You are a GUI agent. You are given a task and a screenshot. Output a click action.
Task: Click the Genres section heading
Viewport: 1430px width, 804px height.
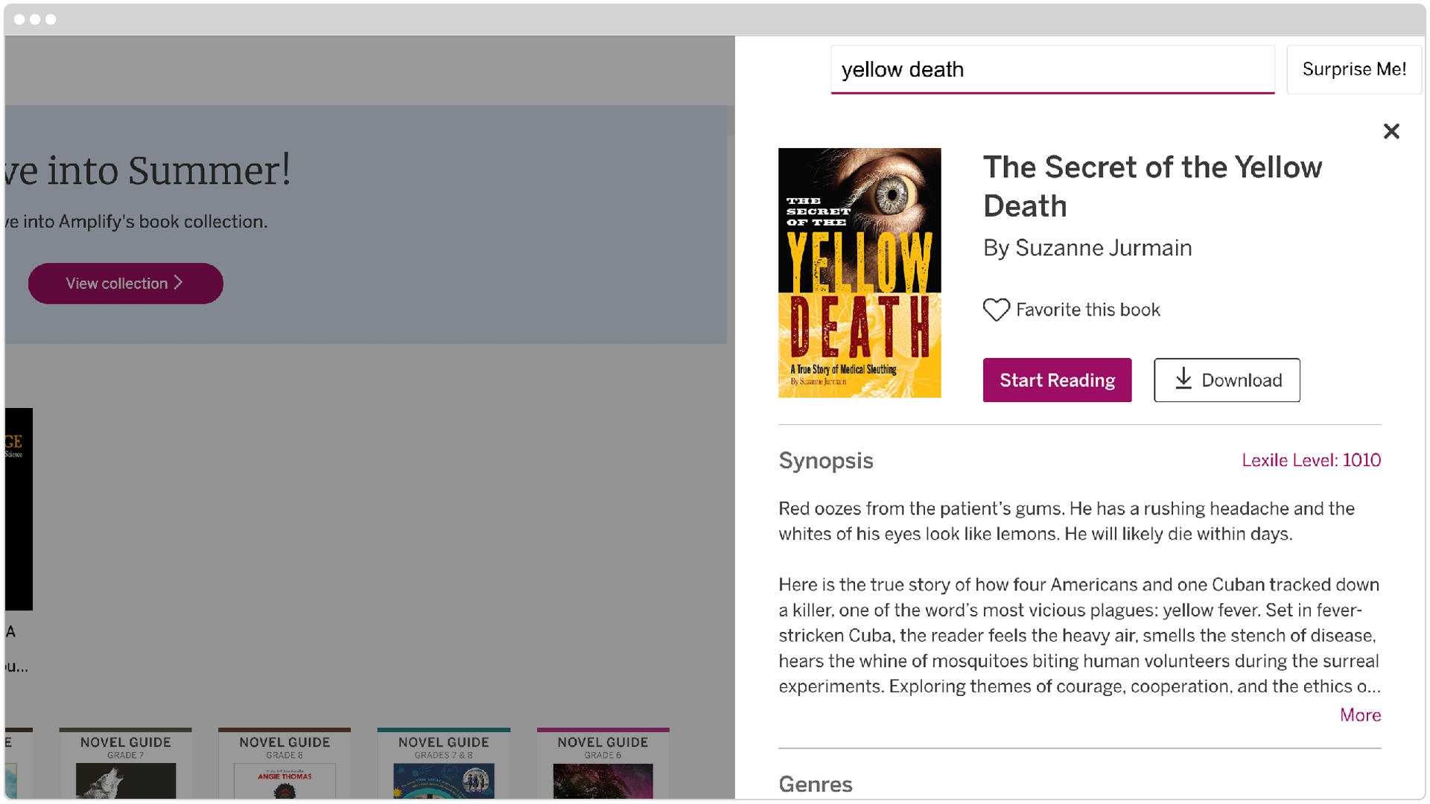pyautogui.click(x=815, y=784)
